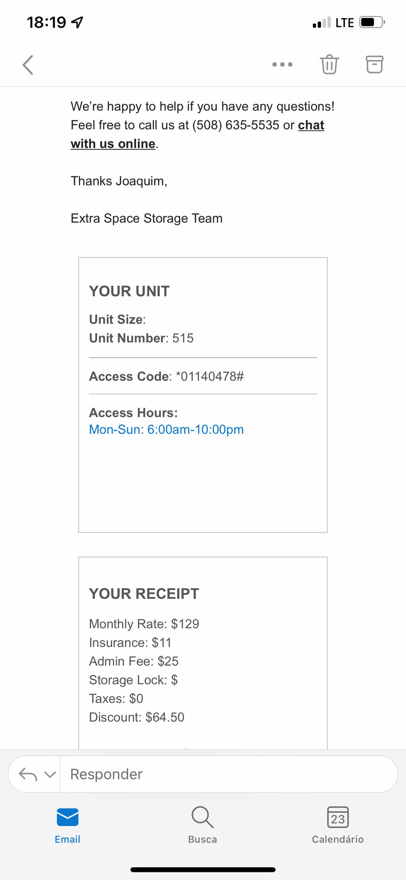Tap the status bar clock showing 18:19
Screen dimensions: 406x880
pyautogui.click(x=46, y=22)
